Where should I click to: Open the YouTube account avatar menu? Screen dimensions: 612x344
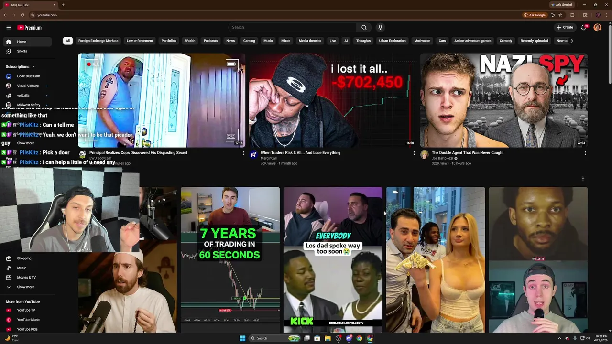click(x=597, y=27)
